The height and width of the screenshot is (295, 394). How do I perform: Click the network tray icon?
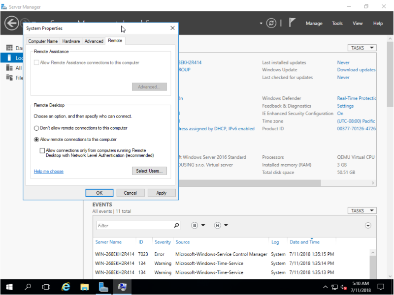point(334,287)
